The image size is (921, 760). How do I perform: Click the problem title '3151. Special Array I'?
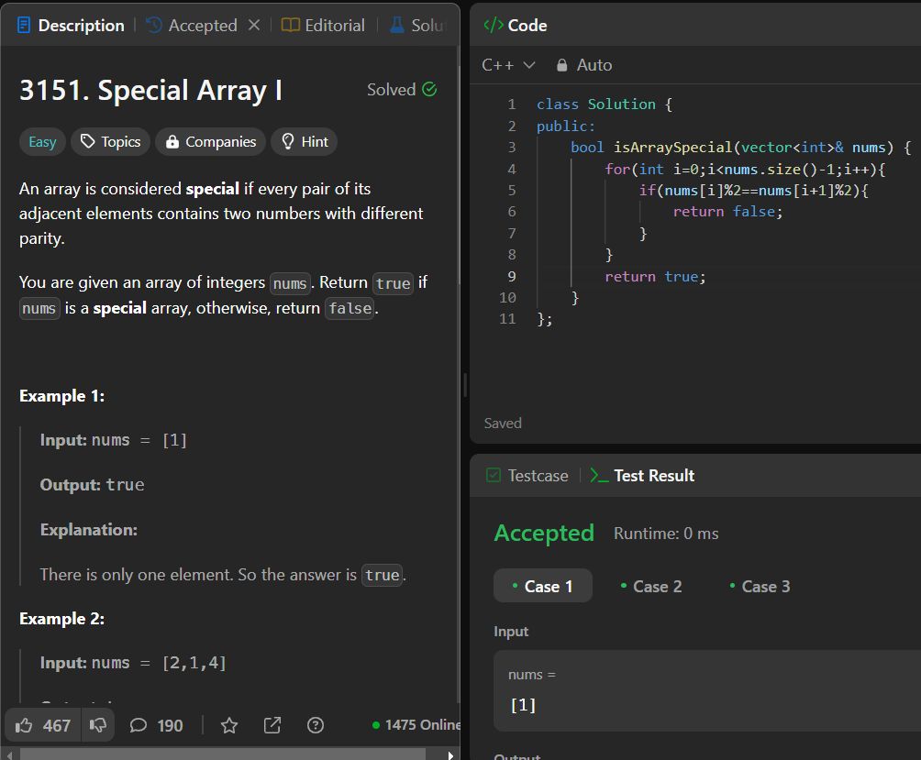pyautogui.click(x=150, y=91)
